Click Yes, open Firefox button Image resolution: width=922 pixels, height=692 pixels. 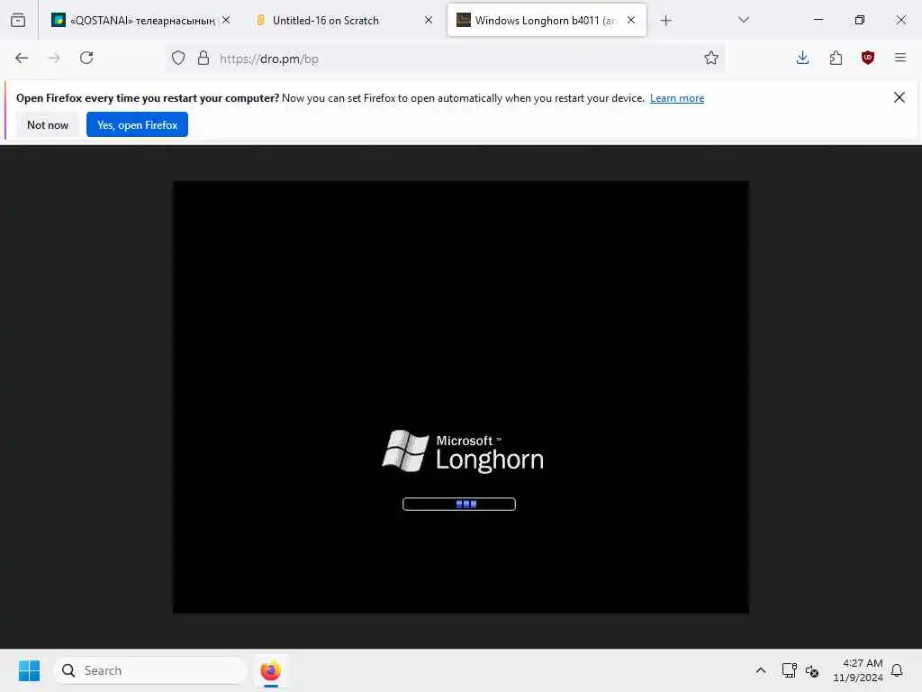click(137, 124)
